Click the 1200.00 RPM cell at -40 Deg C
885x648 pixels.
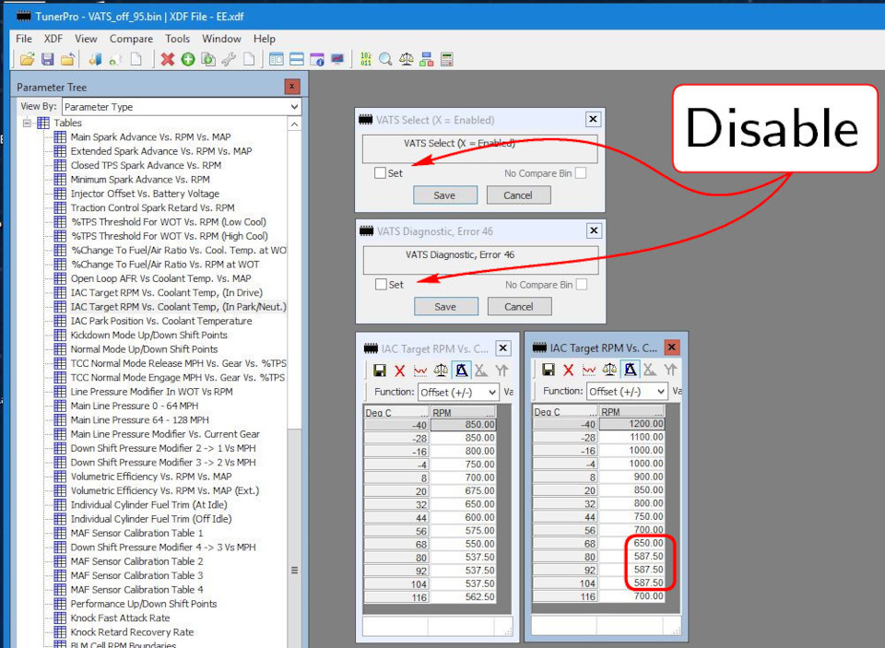pyautogui.click(x=631, y=423)
